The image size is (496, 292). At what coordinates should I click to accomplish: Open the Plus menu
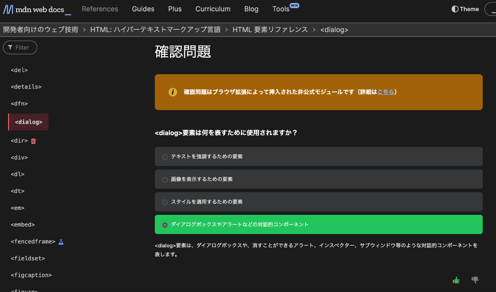[175, 9]
